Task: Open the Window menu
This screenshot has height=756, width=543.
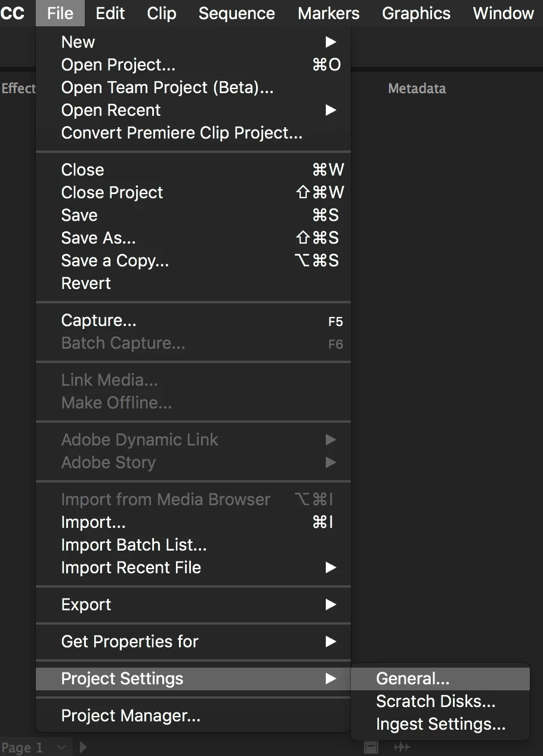Action: point(504,13)
